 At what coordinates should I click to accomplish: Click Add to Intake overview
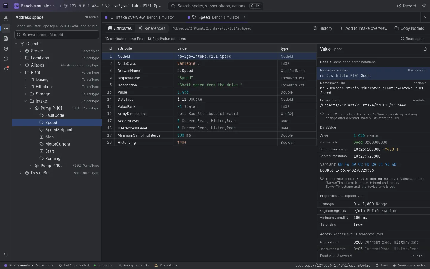[363, 28]
